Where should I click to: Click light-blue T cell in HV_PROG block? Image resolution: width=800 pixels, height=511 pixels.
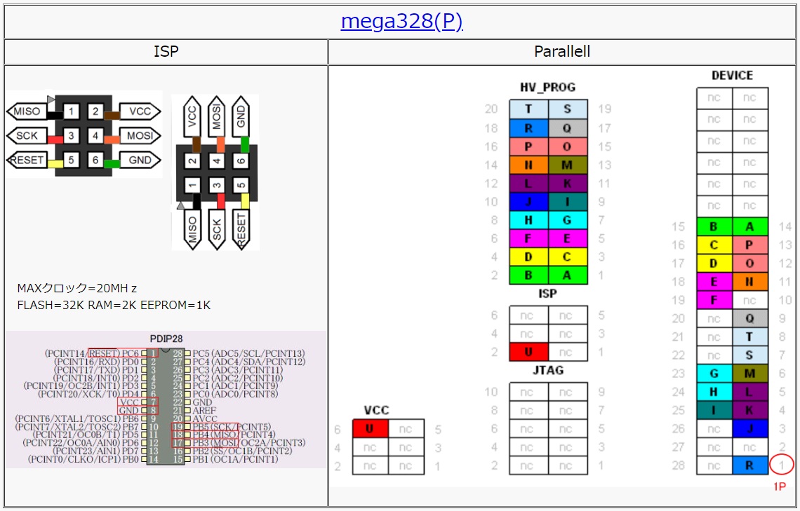coord(528,109)
